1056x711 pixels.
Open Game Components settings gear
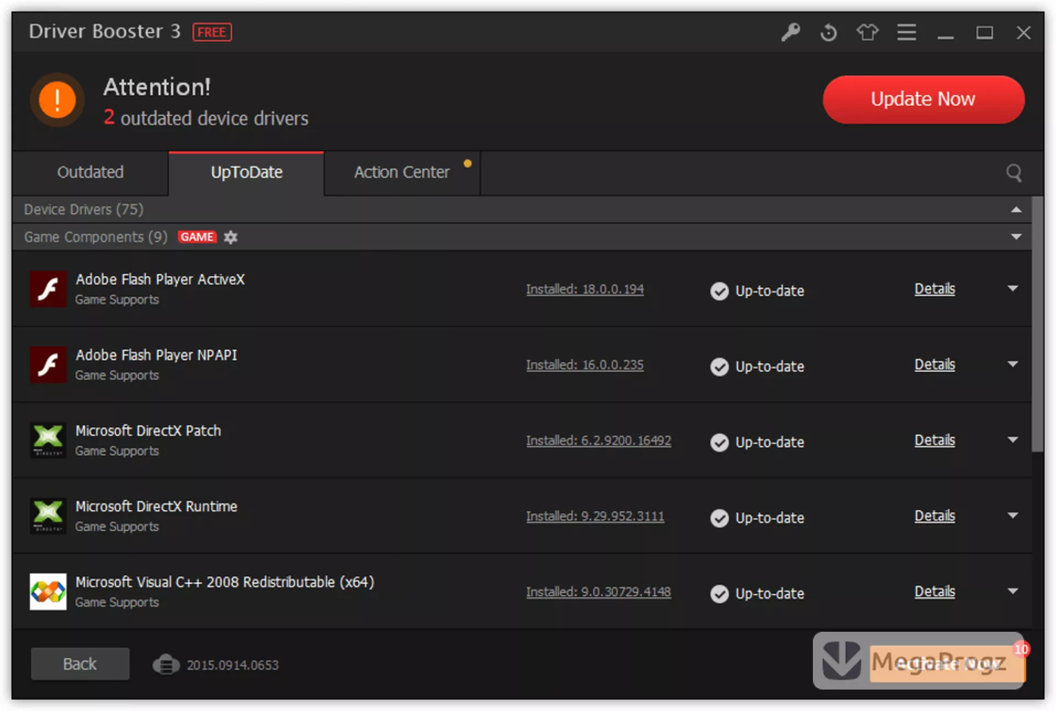(230, 237)
